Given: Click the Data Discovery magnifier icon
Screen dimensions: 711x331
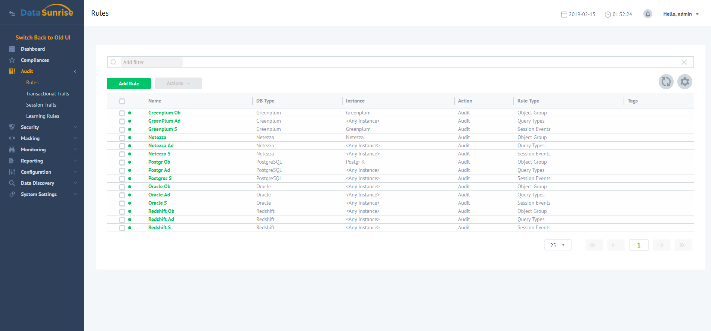Looking at the screenshot, I should click(x=12, y=183).
